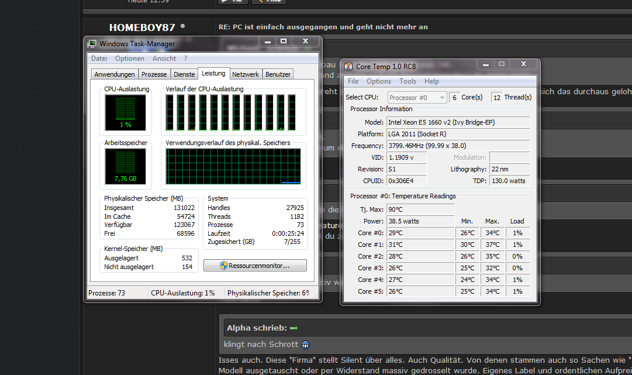Click the HOMEBOY87 username link
The height and width of the screenshot is (375, 632).
pyautogui.click(x=143, y=27)
